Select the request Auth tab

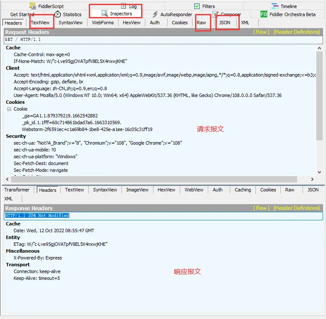[155, 23]
